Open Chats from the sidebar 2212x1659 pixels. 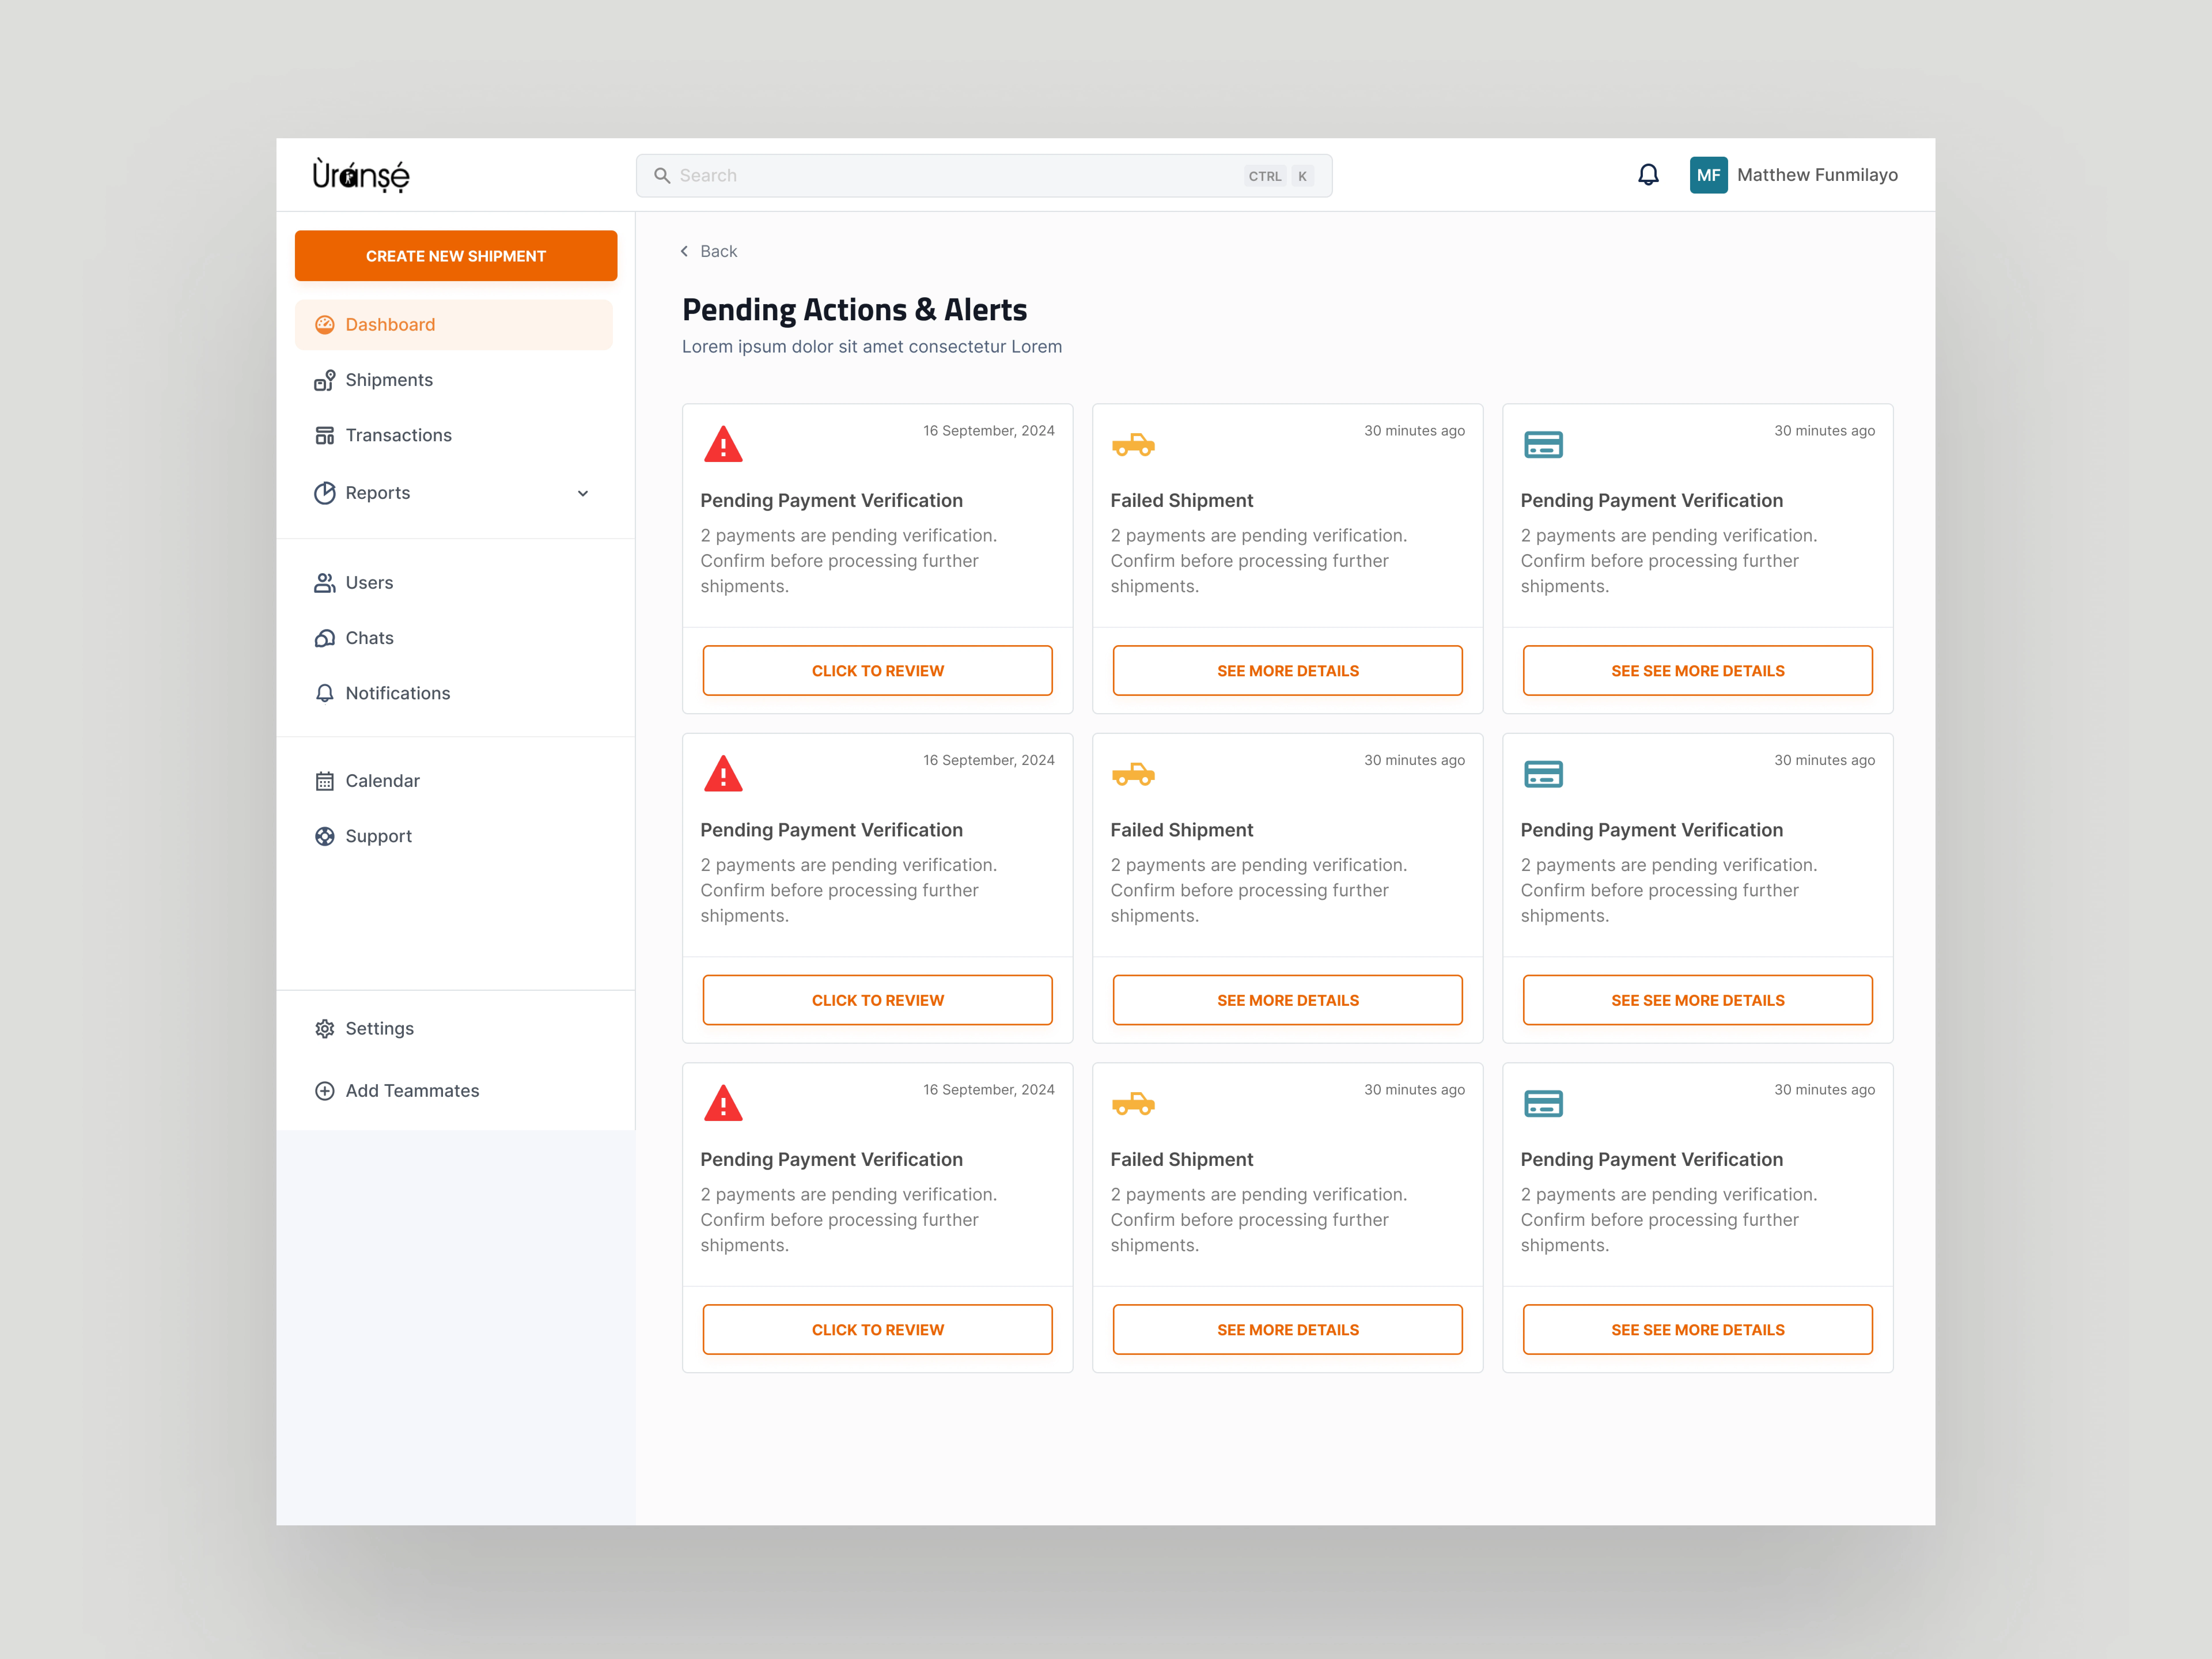454,638
